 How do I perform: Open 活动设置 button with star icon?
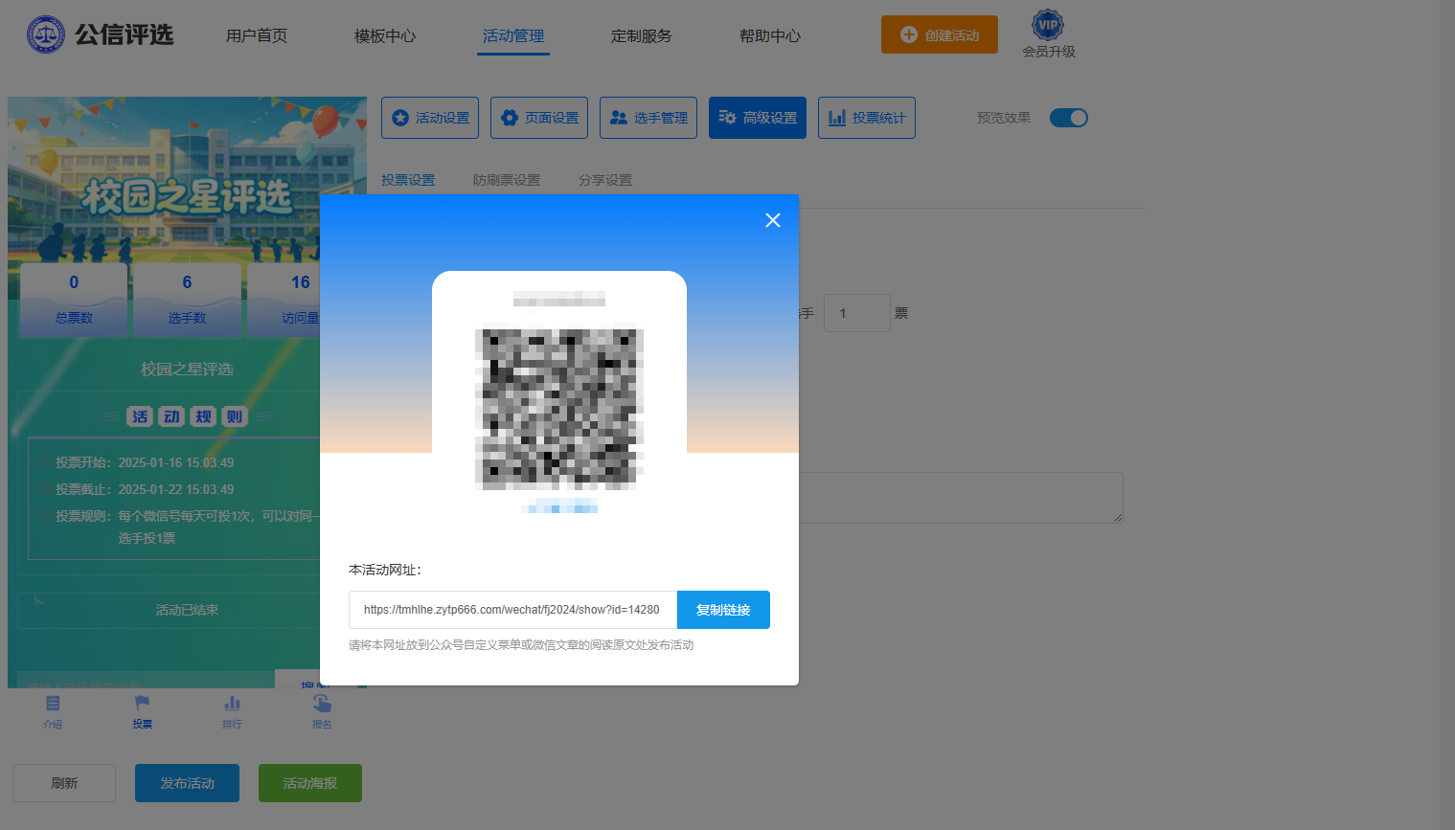(430, 118)
